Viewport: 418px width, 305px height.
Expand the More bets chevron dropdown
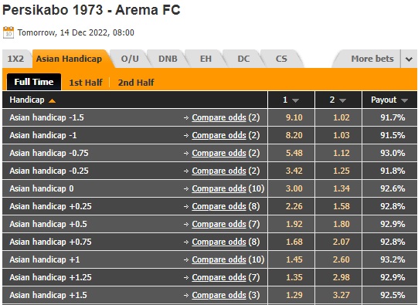tap(409, 59)
